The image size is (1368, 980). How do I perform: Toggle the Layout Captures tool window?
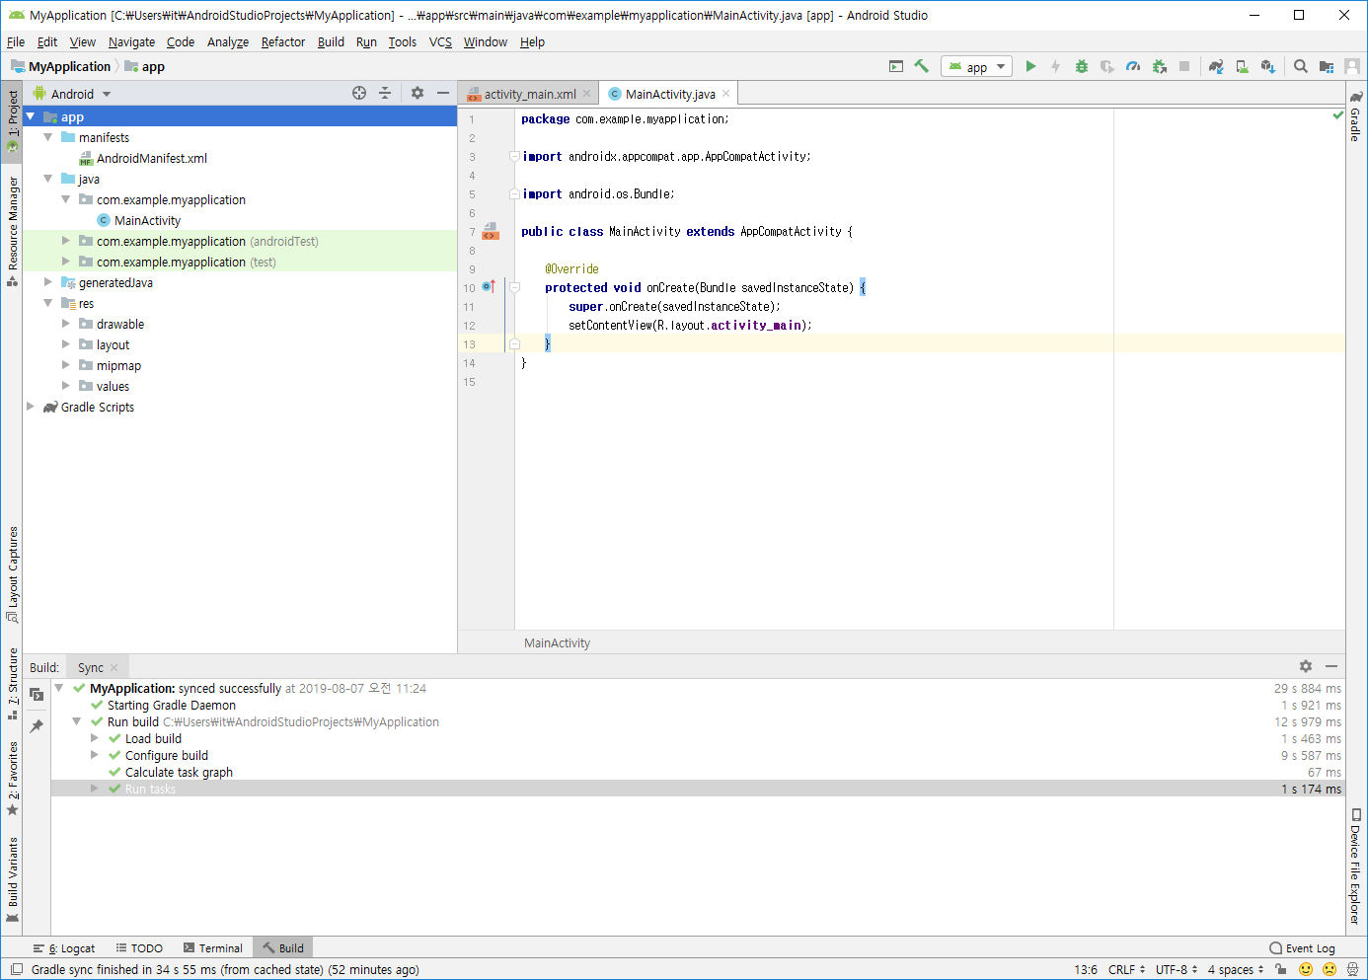(12, 574)
